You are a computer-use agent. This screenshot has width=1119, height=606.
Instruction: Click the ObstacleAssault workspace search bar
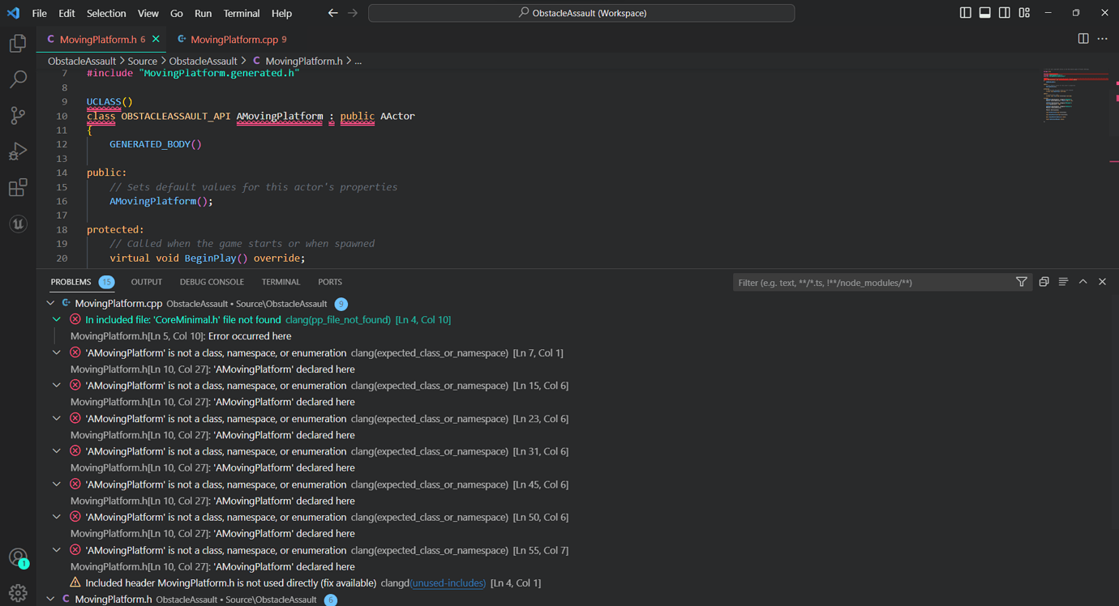coord(581,12)
